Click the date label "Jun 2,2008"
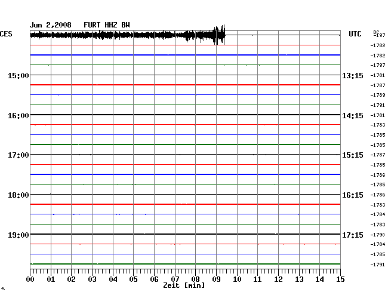Image resolution: width=388 pixels, height=295 pixels. pyautogui.click(x=51, y=25)
